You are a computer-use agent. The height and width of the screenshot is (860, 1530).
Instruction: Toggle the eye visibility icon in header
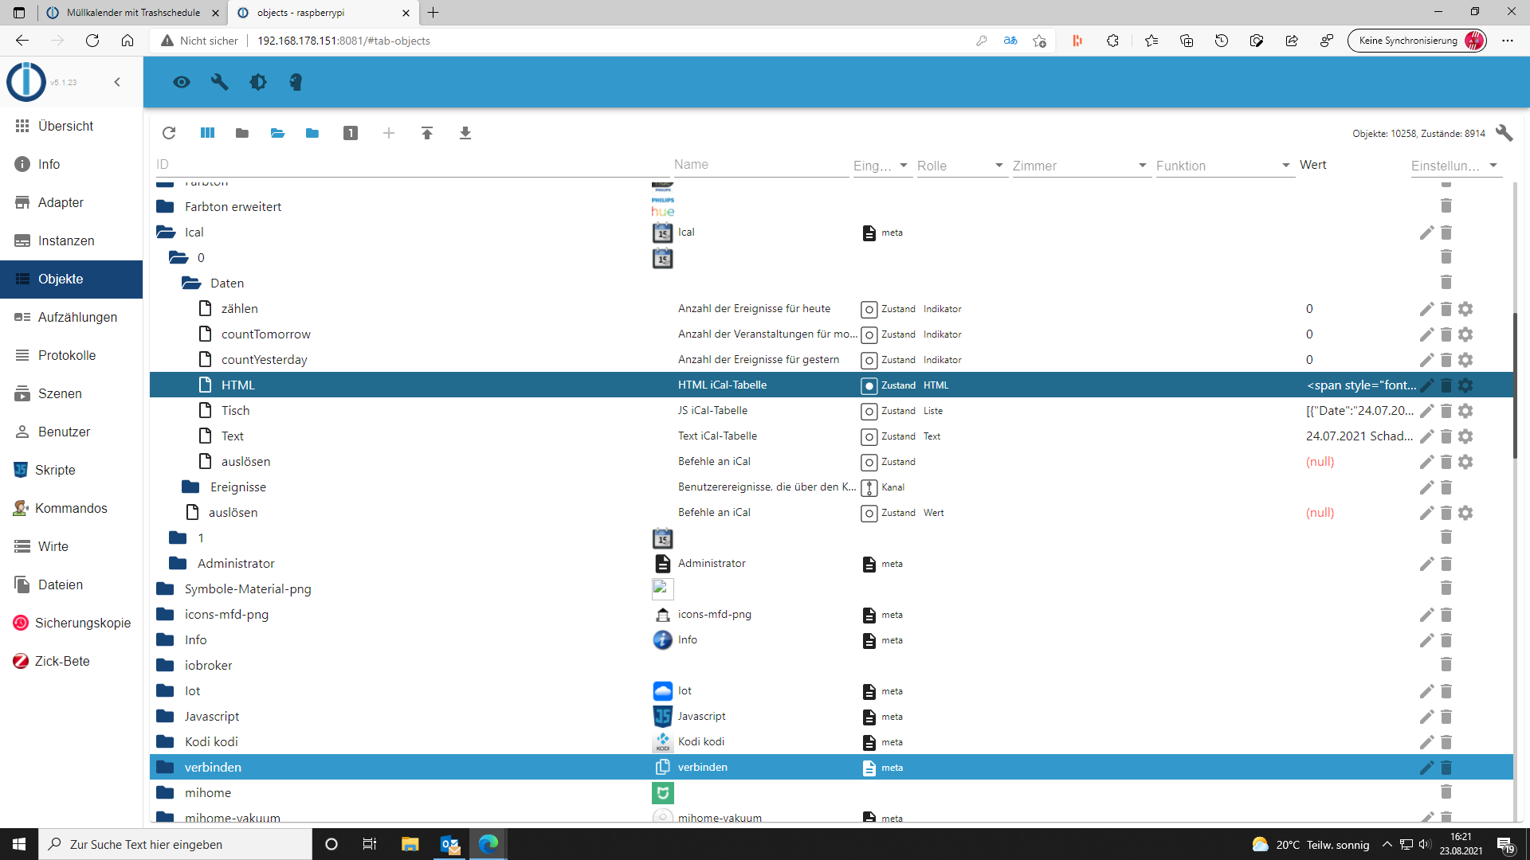click(x=182, y=82)
